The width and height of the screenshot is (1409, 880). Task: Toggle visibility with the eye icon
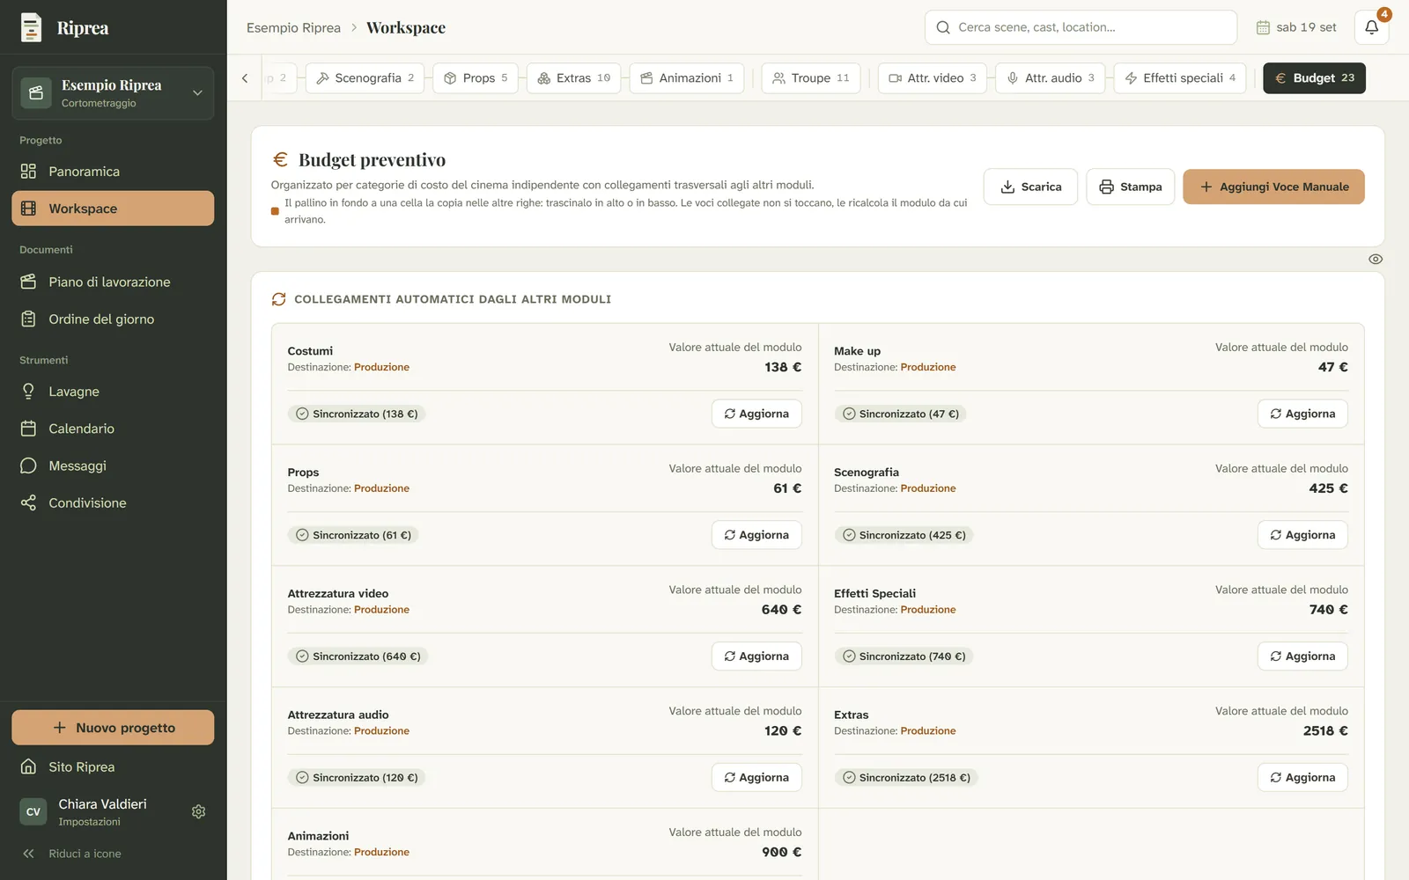coord(1376,259)
